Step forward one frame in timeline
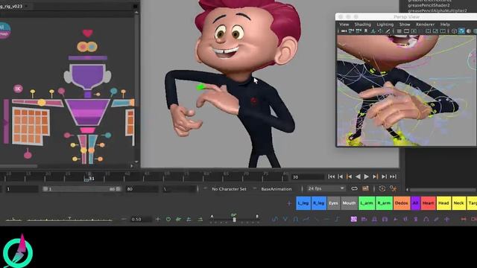Image resolution: width=477 pixels, height=268 pixels. 385,176
